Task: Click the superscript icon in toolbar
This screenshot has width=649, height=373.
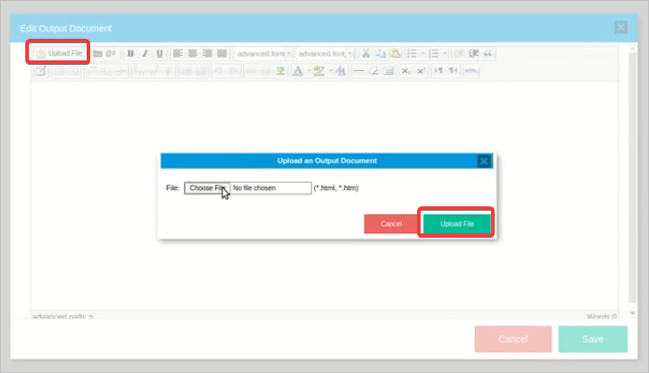Action: point(421,71)
